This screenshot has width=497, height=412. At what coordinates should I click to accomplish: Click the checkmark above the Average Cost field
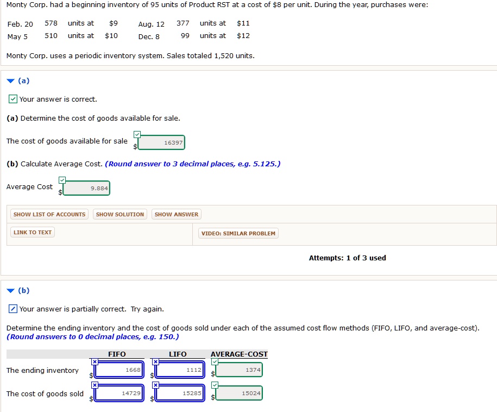(62, 179)
